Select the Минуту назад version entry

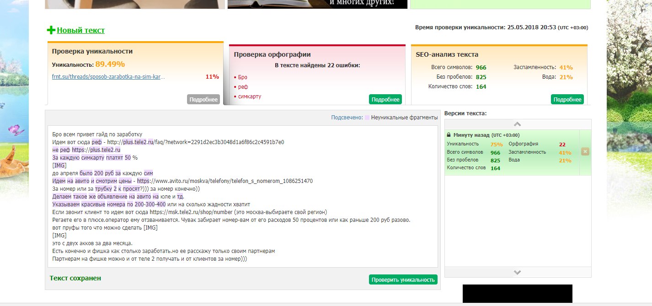pyautogui.click(x=512, y=152)
